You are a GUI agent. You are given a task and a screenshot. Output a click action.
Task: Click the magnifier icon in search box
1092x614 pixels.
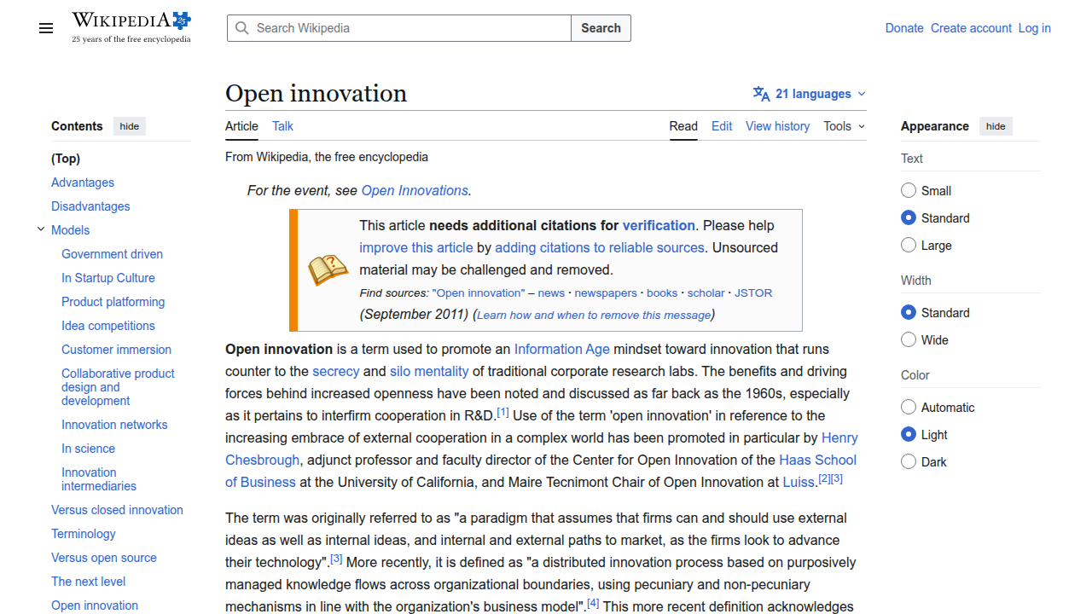[242, 28]
